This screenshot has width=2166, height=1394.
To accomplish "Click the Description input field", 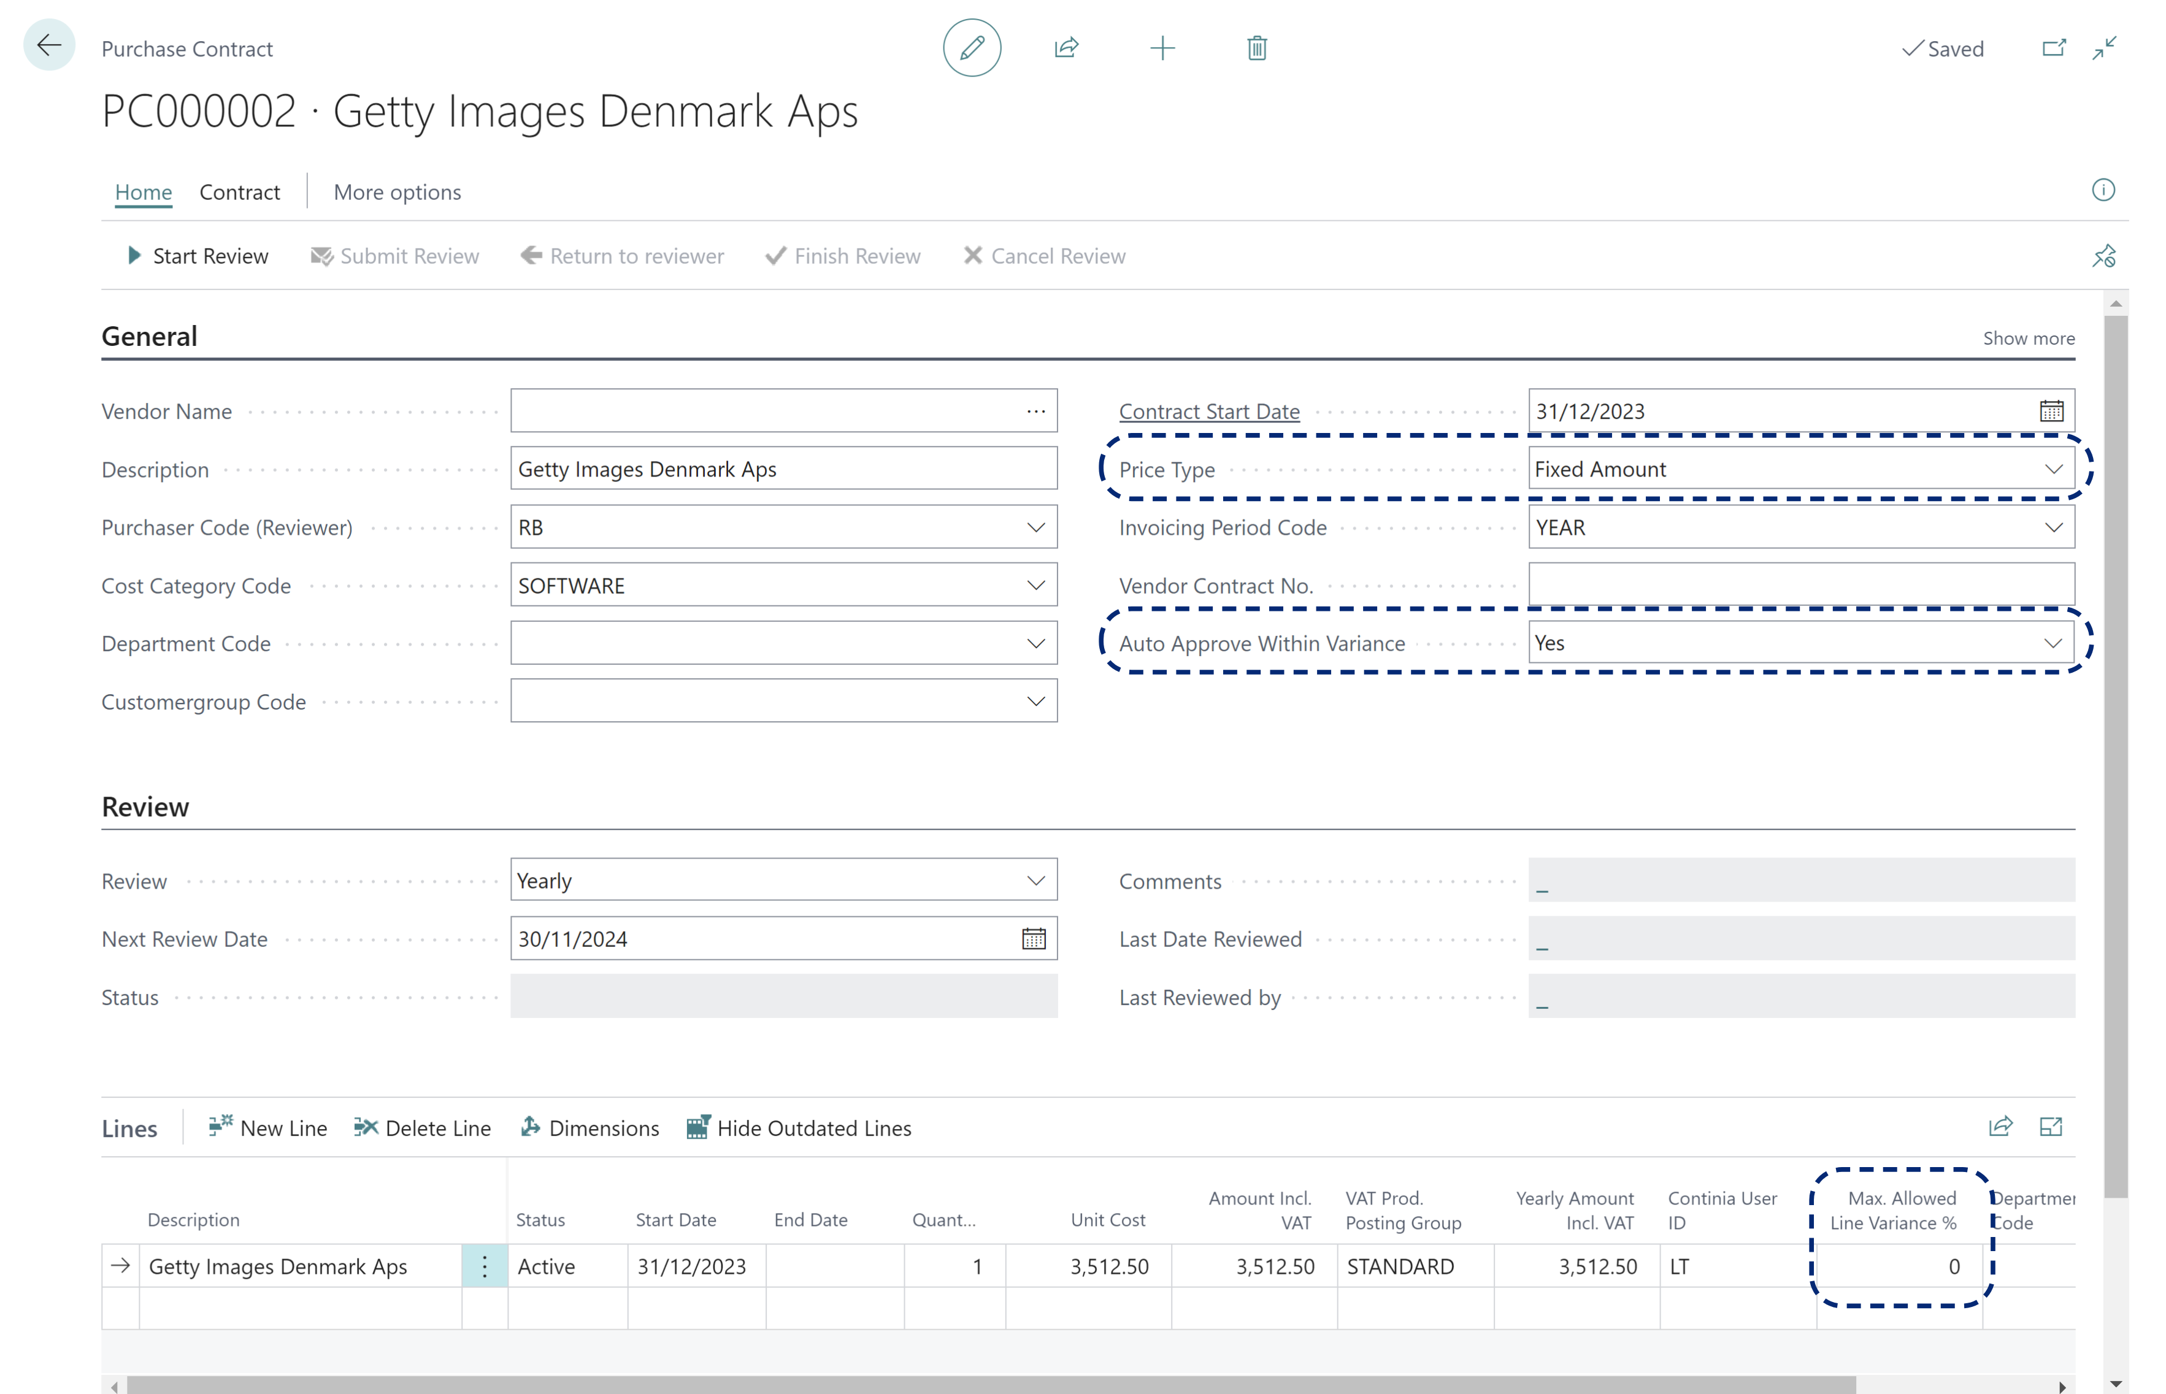I will [784, 469].
